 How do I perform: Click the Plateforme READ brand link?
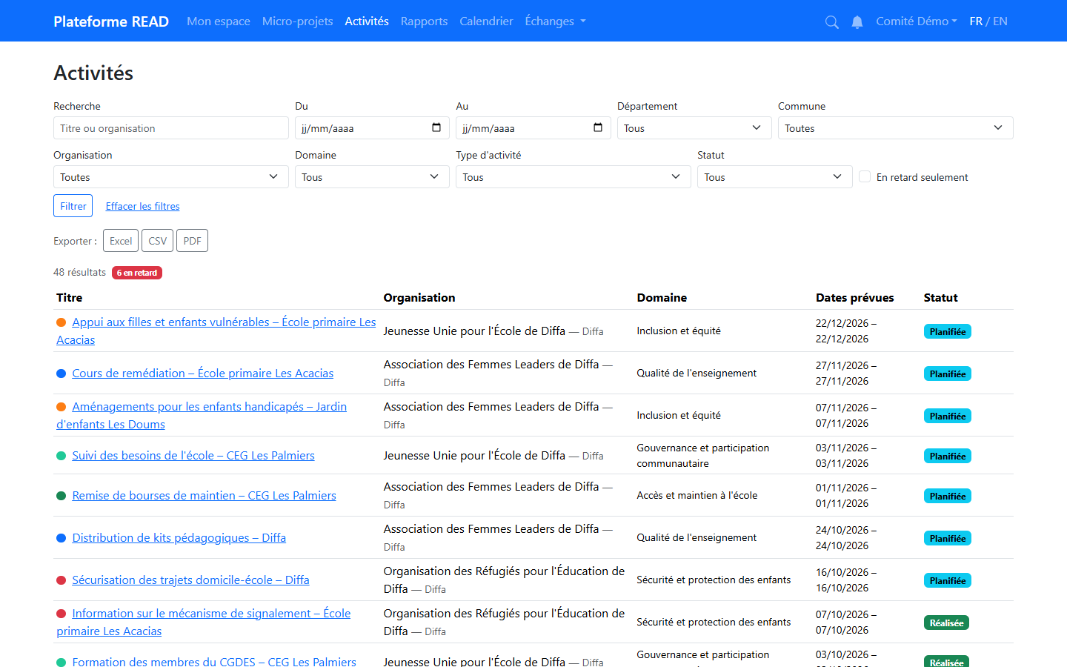click(x=111, y=21)
